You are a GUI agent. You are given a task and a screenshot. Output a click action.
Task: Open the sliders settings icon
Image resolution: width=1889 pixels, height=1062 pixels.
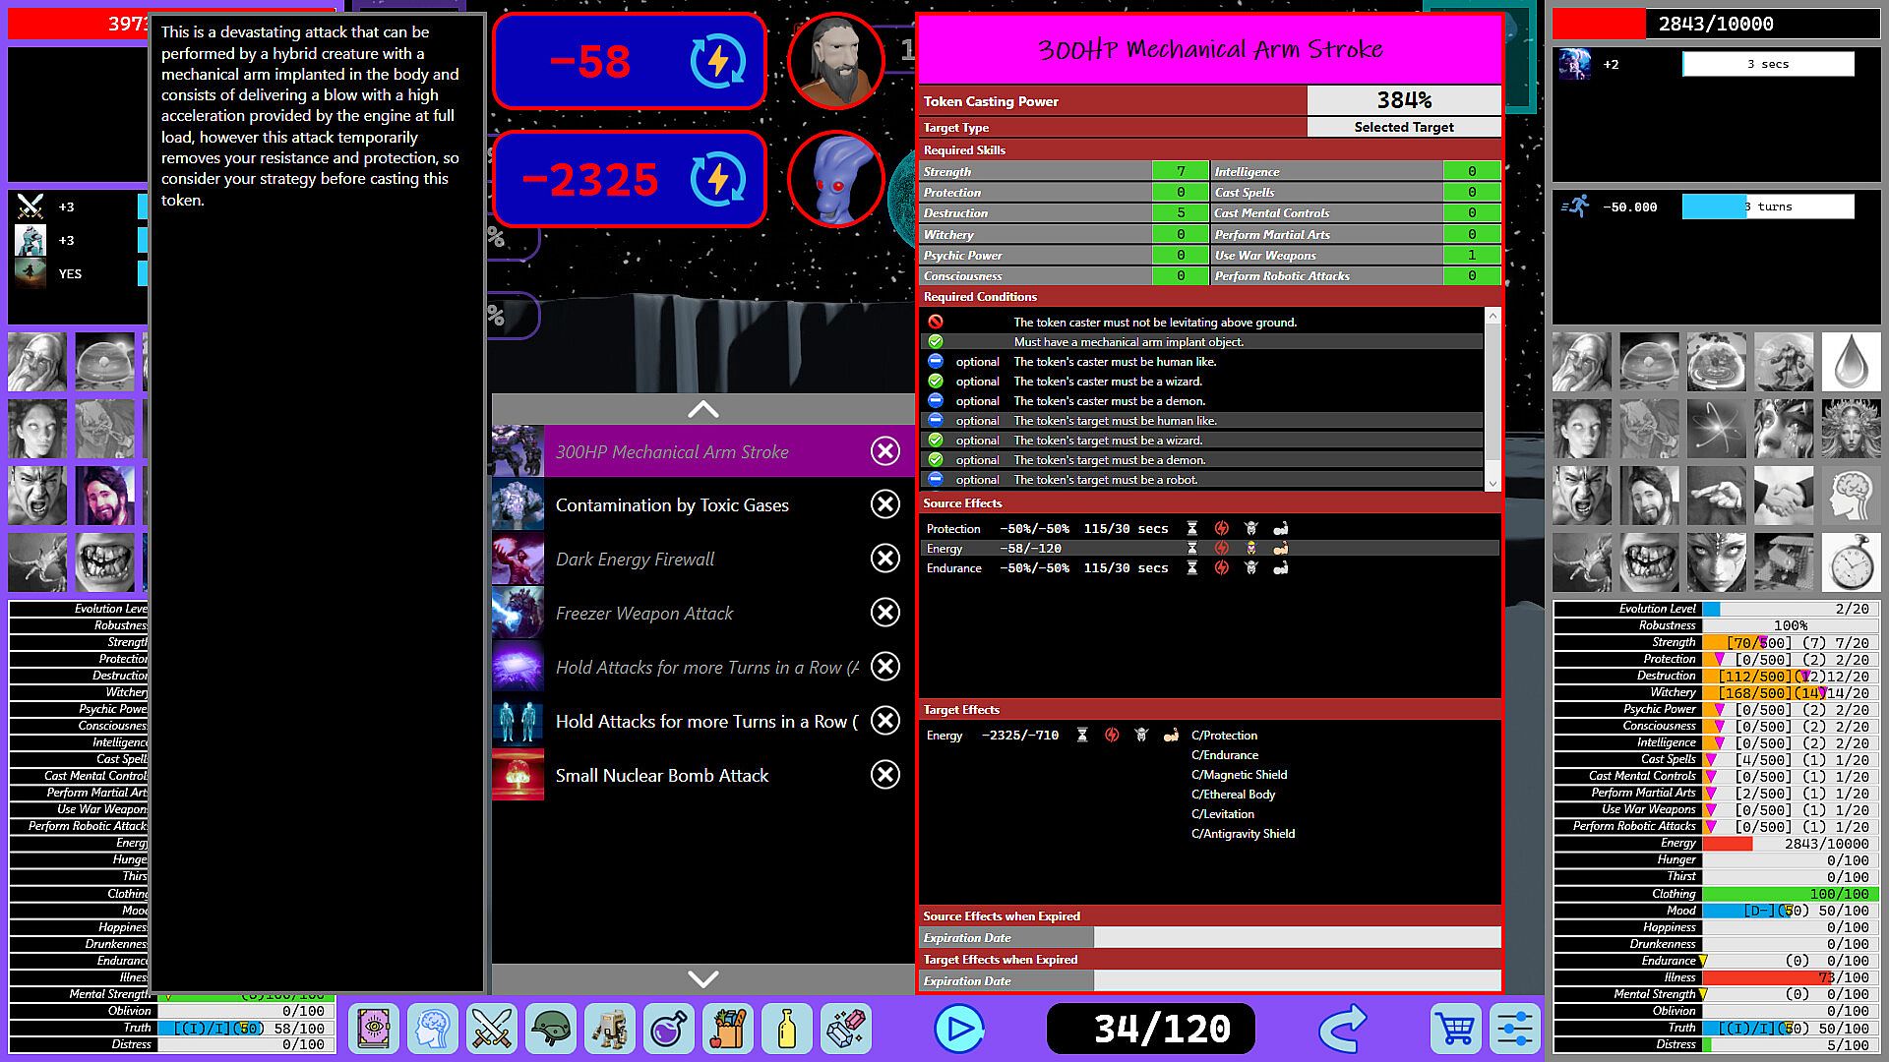pyautogui.click(x=1513, y=1030)
